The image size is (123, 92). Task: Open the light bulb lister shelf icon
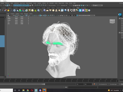[x=77, y=10]
